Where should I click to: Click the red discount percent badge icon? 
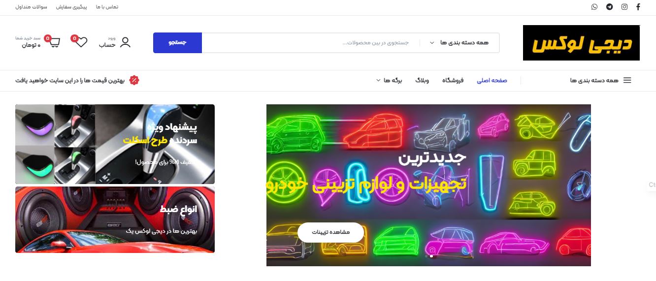click(134, 80)
